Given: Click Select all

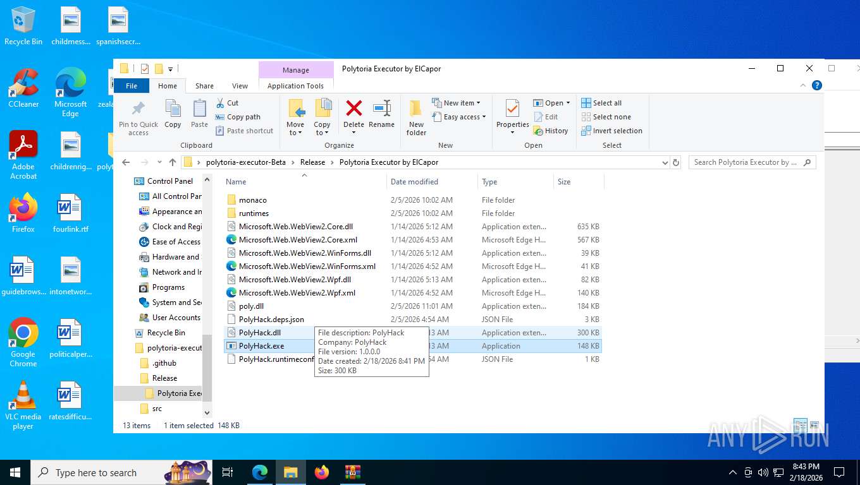Looking at the screenshot, I should [x=601, y=103].
